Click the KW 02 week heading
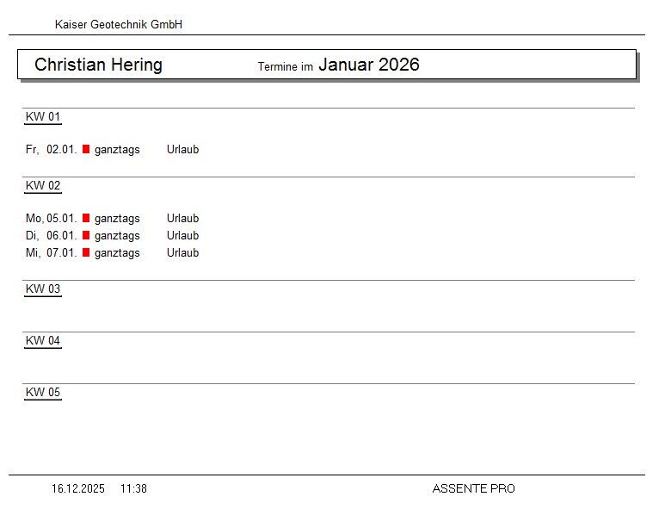This screenshot has width=671, height=509. point(43,186)
